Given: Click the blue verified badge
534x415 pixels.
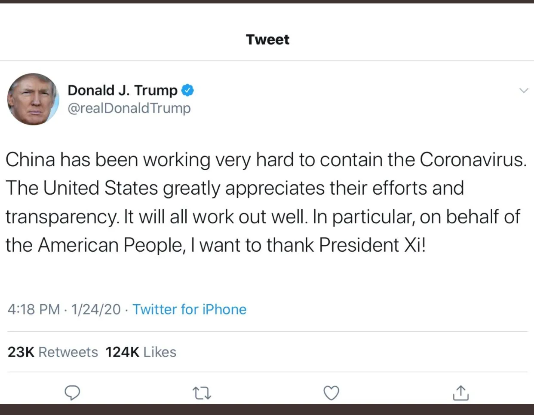Looking at the screenshot, I should click(x=187, y=90).
